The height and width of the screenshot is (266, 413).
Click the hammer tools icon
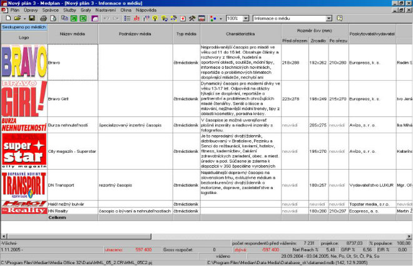[192, 18]
